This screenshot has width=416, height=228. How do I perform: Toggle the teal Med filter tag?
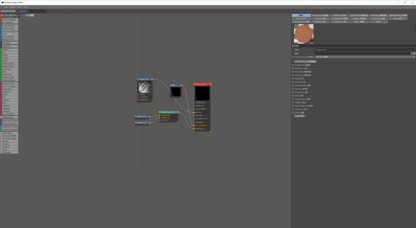click(x=27, y=15)
